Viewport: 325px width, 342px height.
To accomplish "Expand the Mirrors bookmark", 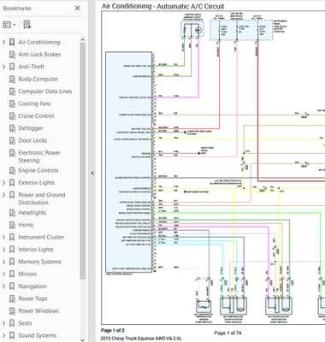I will tap(3, 274).
